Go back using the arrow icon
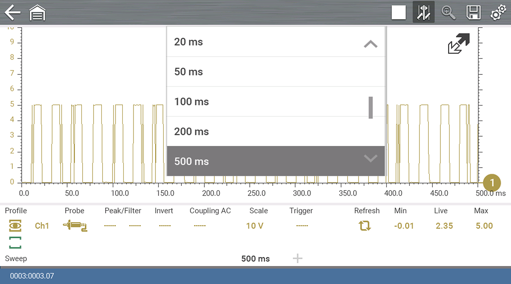This screenshot has height=284, width=511. [12, 13]
